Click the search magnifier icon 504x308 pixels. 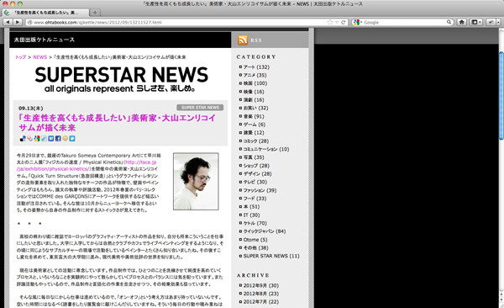pos(449,22)
